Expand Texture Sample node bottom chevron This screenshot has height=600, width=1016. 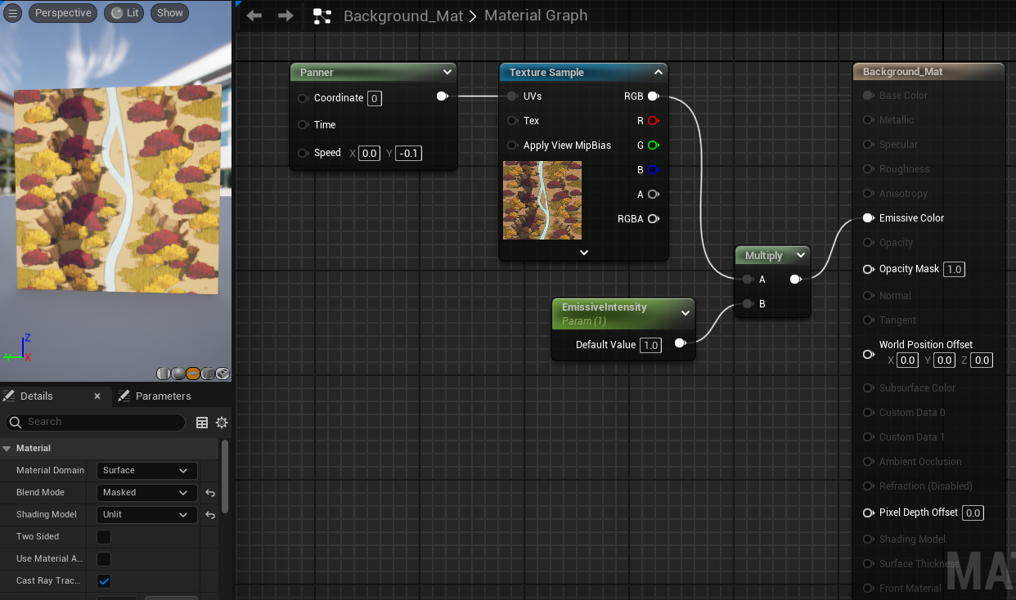(x=584, y=253)
